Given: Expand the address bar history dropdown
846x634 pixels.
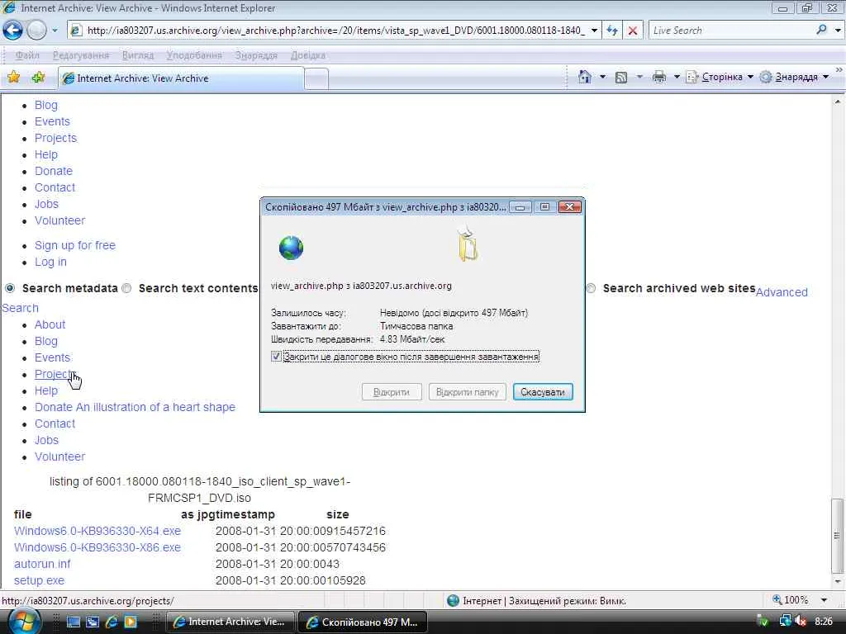Looking at the screenshot, I should pyautogui.click(x=594, y=31).
